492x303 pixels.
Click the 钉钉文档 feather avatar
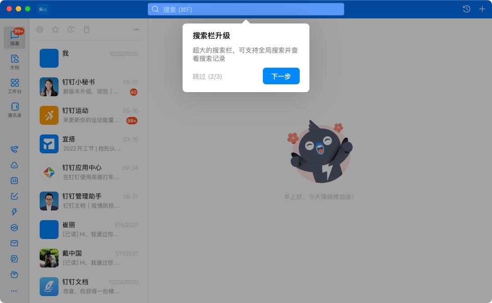(x=49, y=286)
